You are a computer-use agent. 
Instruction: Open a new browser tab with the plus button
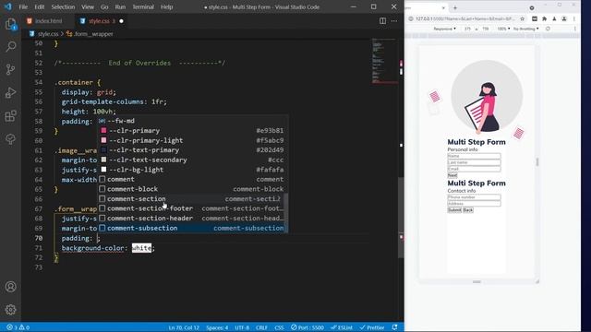[x=455, y=7]
